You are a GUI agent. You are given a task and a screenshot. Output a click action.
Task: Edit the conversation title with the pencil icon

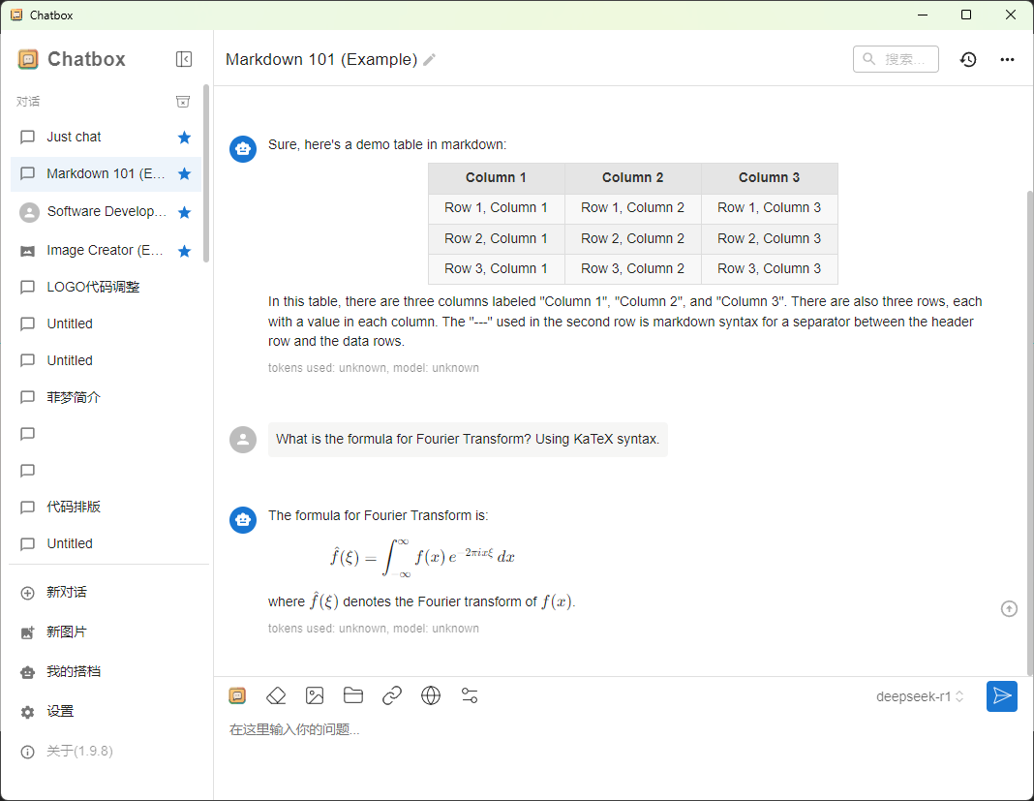429,60
